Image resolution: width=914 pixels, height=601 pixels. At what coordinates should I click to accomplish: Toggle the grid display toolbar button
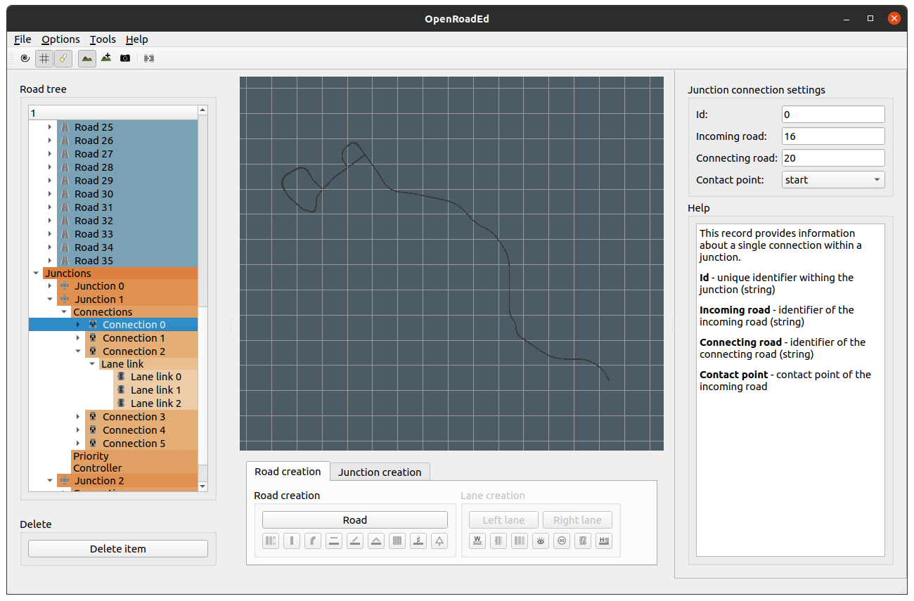click(x=44, y=58)
